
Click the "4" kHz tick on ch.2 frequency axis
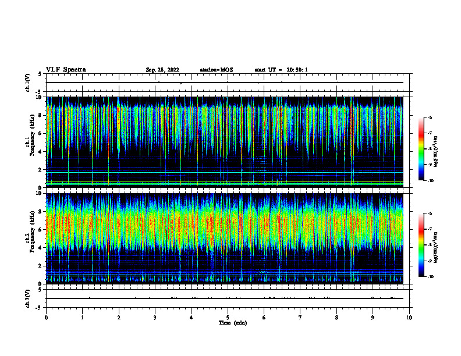point(41,248)
